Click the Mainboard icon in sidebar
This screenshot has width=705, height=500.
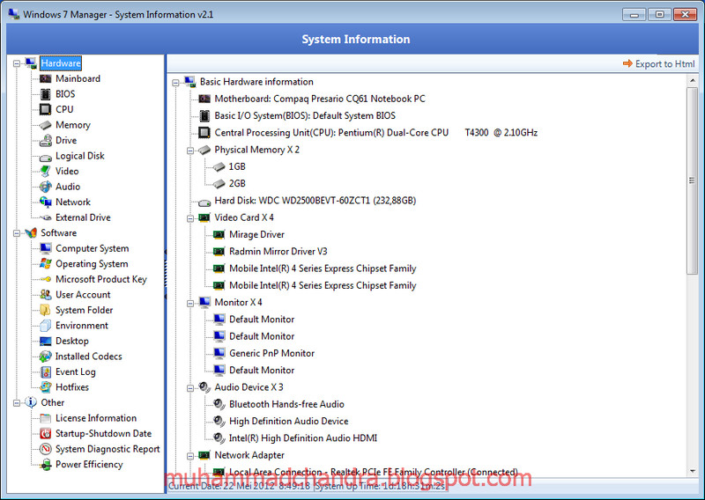(46, 78)
